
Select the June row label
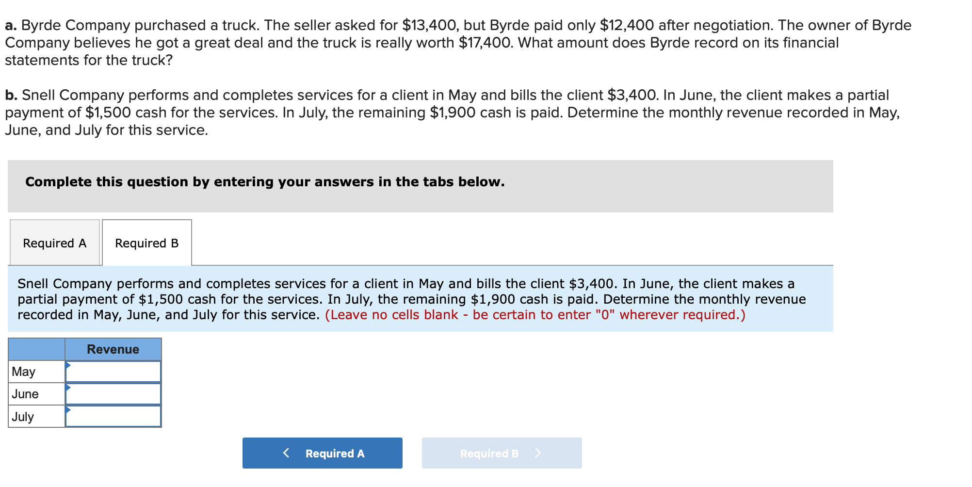tap(25, 393)
